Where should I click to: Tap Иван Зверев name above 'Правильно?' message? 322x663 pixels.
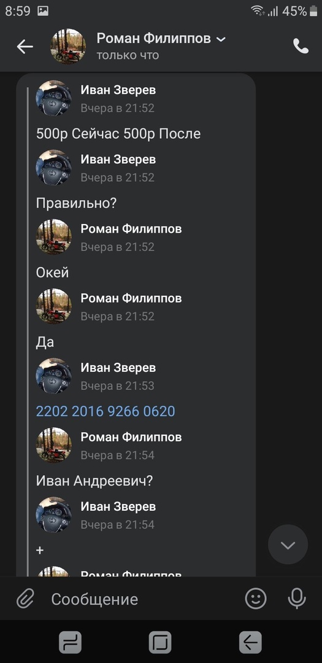pyautogui.click(x=118, y=160)
